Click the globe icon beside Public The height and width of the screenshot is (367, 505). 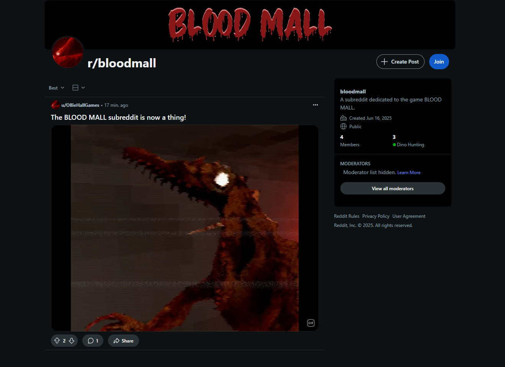coord(343,126)
